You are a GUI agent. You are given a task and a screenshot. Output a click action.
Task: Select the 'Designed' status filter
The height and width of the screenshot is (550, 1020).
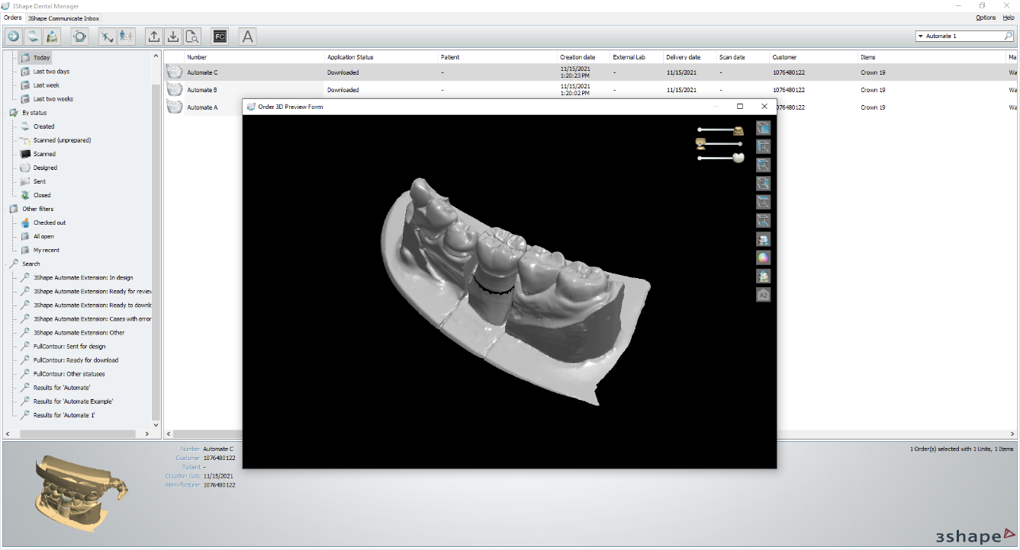coord(45,168)
